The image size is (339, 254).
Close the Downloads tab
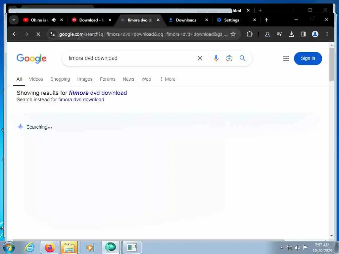(207, 20)
